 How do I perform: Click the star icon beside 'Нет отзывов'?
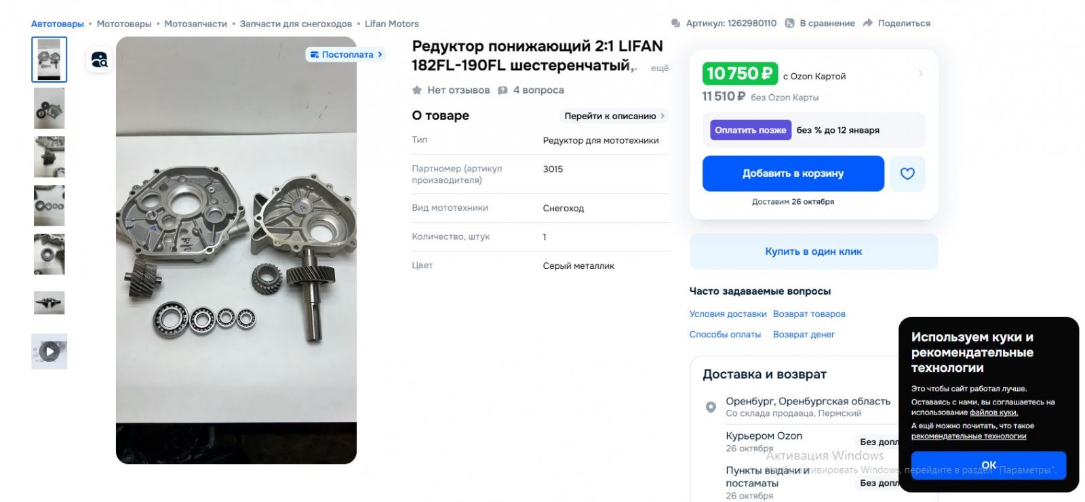coord(417,90)
